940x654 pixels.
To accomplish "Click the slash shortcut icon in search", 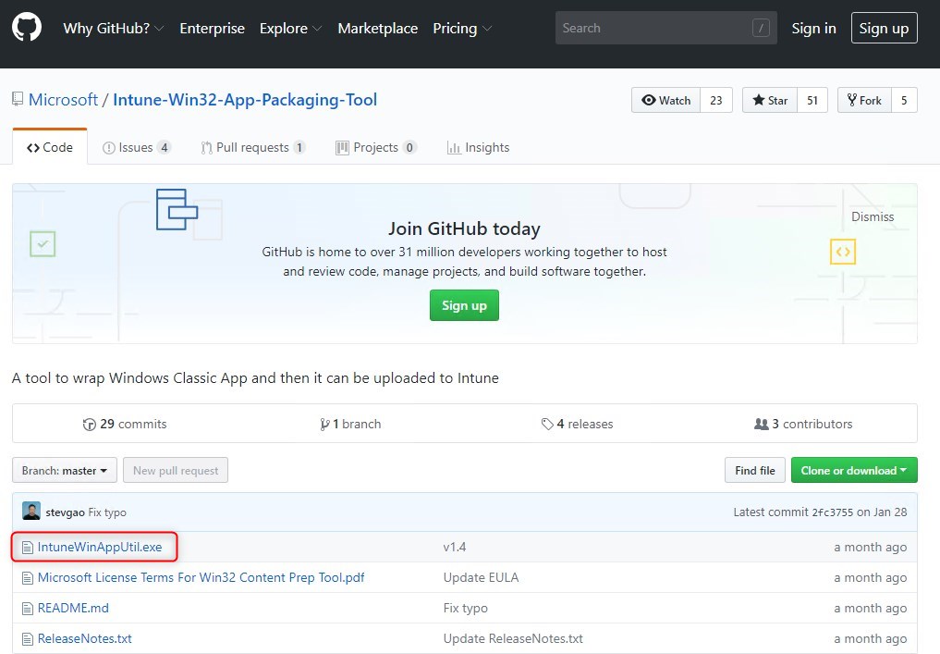I will point(761,28).
